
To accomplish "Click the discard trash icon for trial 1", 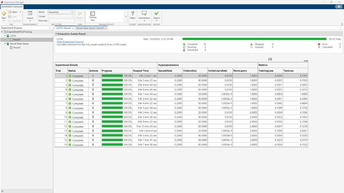I will point(93,76).
